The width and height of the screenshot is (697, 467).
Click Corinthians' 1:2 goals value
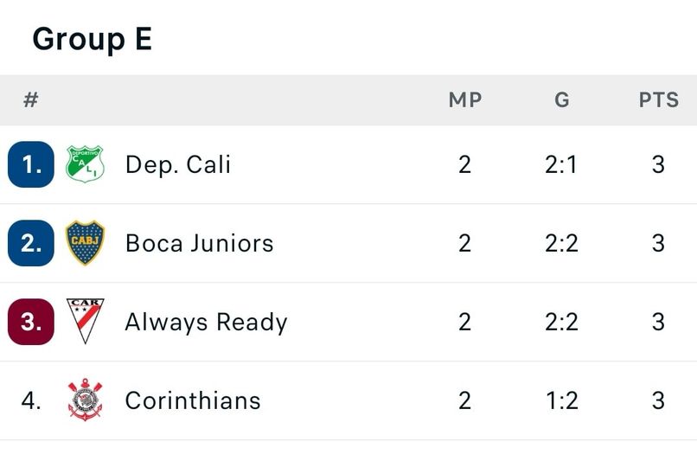tap(561, 400)
